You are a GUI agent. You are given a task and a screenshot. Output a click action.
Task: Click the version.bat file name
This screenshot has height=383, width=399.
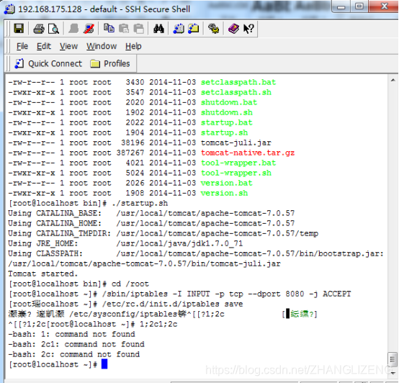(x=227, y=183)
